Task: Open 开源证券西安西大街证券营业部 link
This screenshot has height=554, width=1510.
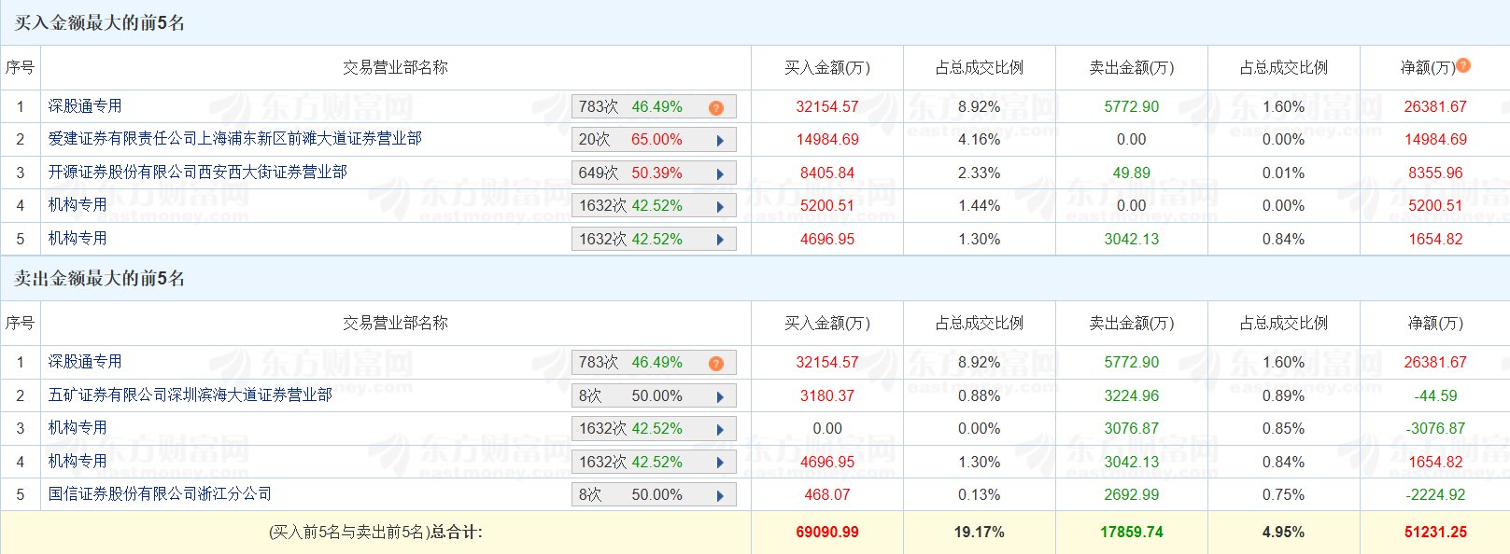Action: pyautogui.click(x=197, y=173)
